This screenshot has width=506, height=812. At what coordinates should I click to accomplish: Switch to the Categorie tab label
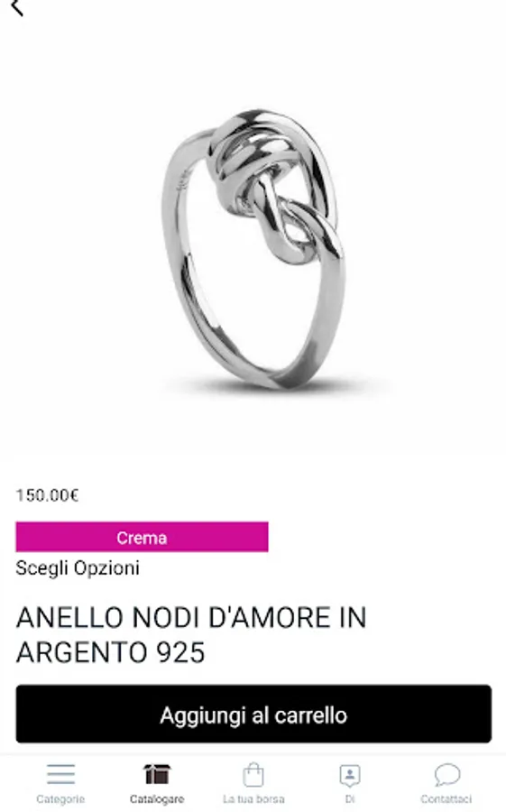tap(60, 799)
